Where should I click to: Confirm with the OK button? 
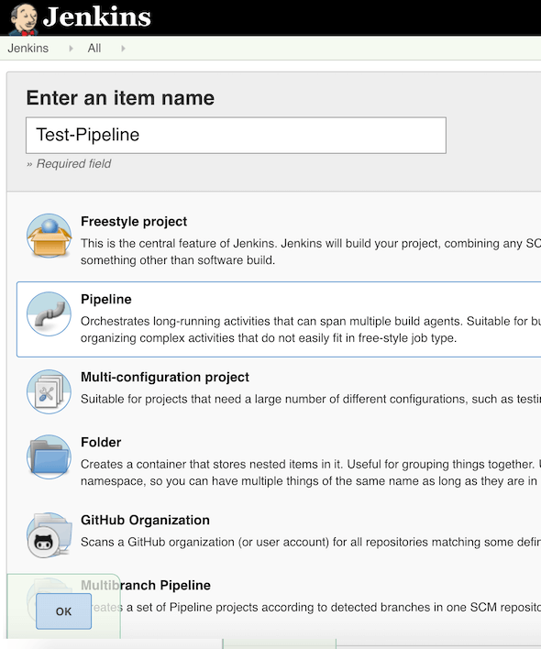[64, 611]
